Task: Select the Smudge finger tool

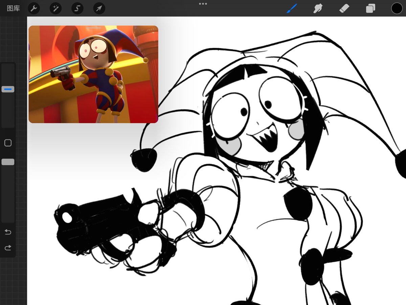Action: click(318, 8)
